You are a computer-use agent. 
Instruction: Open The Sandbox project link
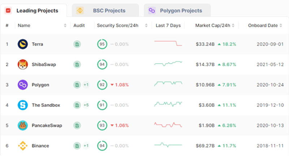(x=46, y=105)
